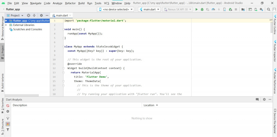277x137 pixels.
Task: Expand the flutter_app tree node
Action: coord(6,21)
